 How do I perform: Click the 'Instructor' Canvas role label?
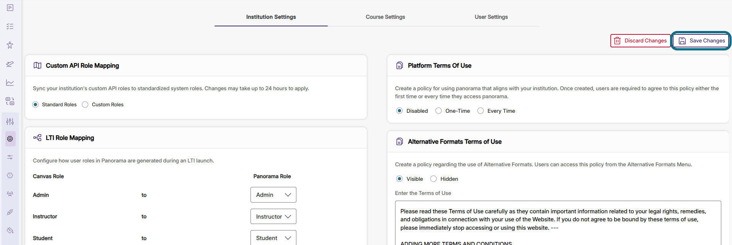[45, 216]
